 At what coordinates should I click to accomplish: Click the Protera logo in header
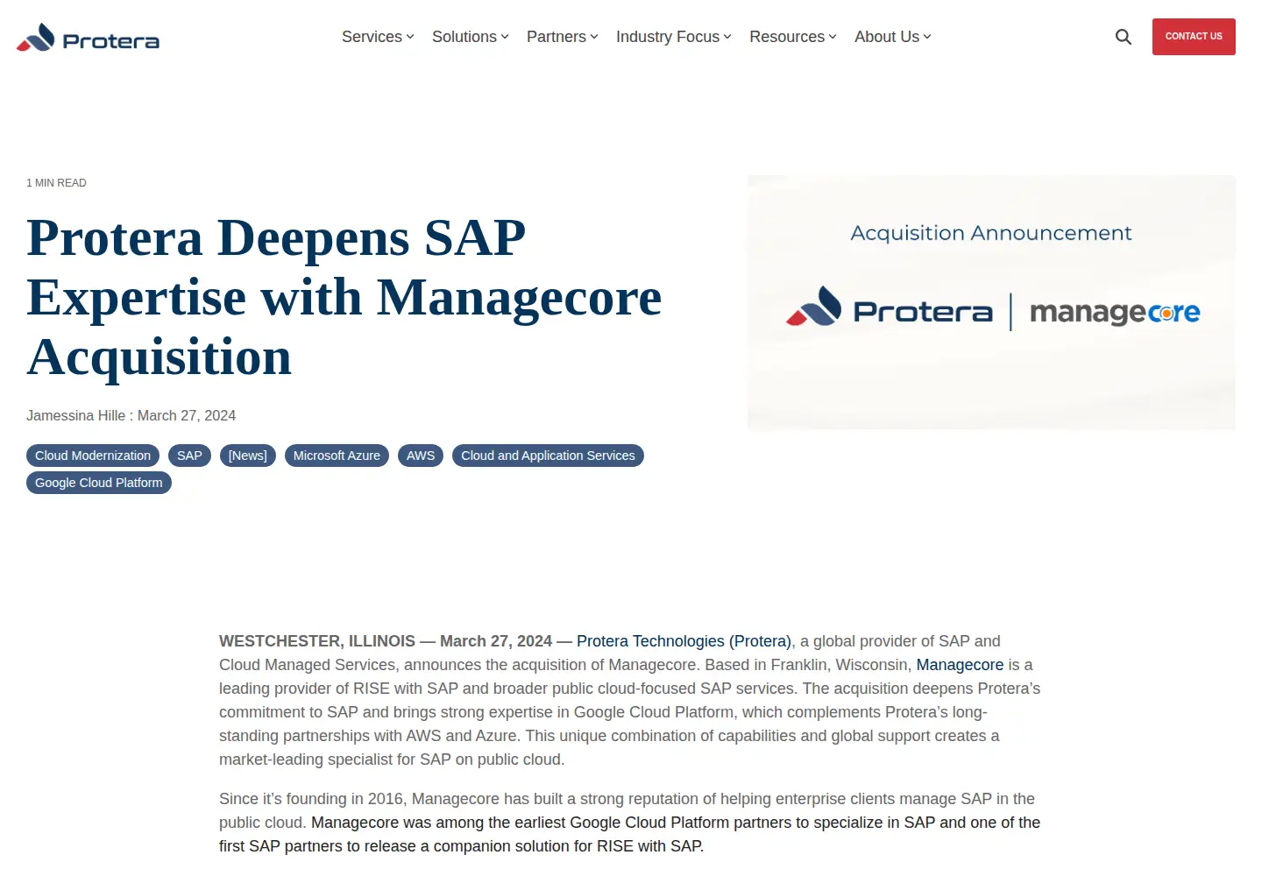tap(88, 38)
